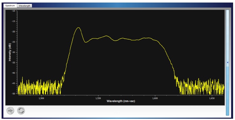Click the Intensity (dB) axis title
The image size is (235, 120).
10,52
